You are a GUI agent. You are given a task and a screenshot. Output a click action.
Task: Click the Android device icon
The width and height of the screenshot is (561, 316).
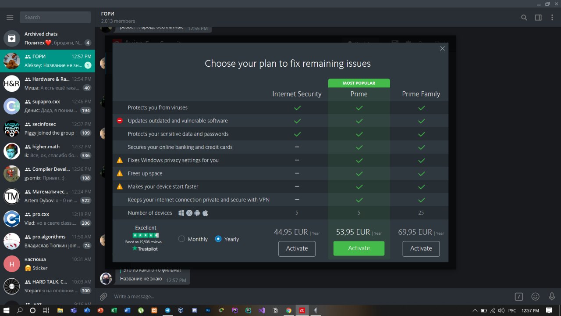[x=197, y=213]
